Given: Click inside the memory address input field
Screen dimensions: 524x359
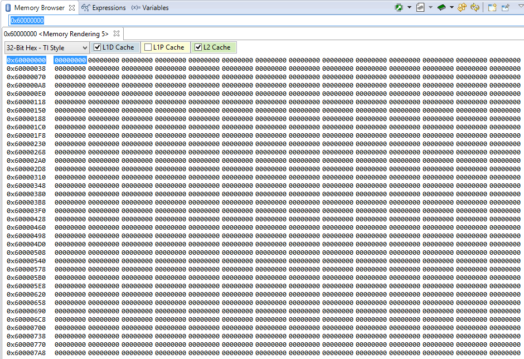Looking at the screenshot, I should pyautogui.click(x=167, y=20).
